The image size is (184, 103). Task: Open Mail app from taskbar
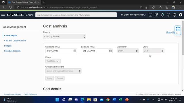coord(101,100)
